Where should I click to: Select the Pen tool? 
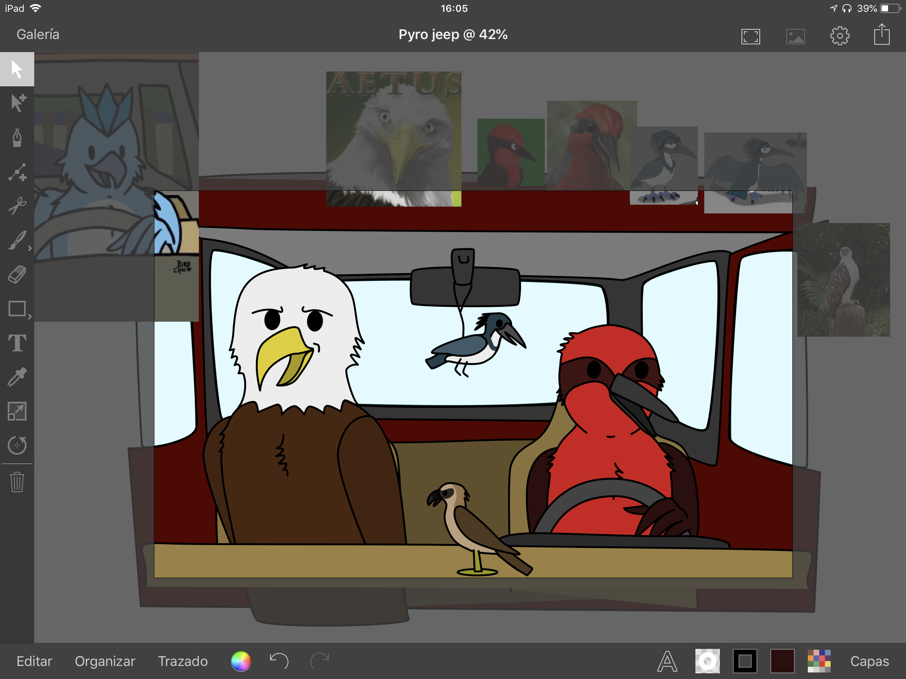coord(17,138)
